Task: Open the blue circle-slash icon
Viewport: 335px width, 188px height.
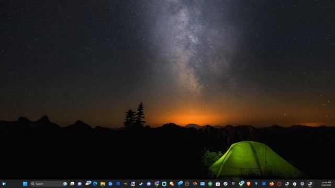Action: [226, 184]
